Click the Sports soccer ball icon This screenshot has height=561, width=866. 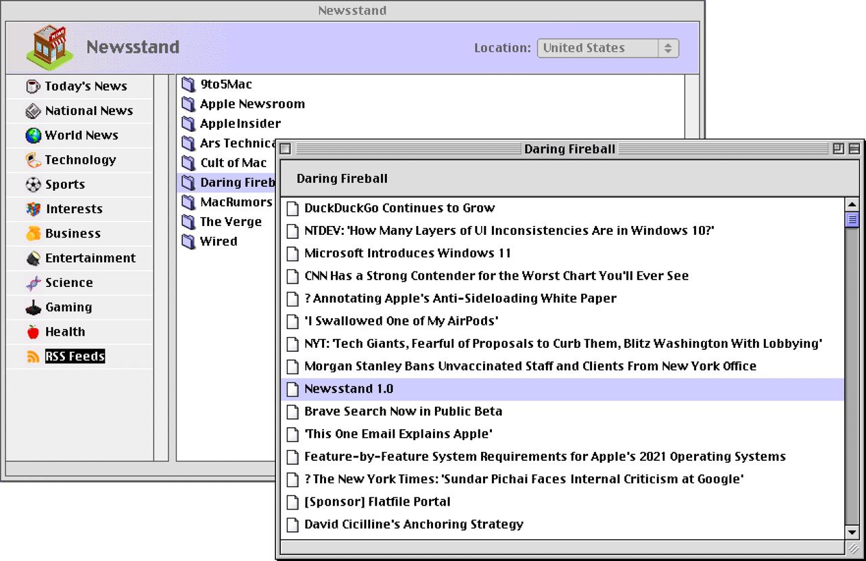(33, 185)
